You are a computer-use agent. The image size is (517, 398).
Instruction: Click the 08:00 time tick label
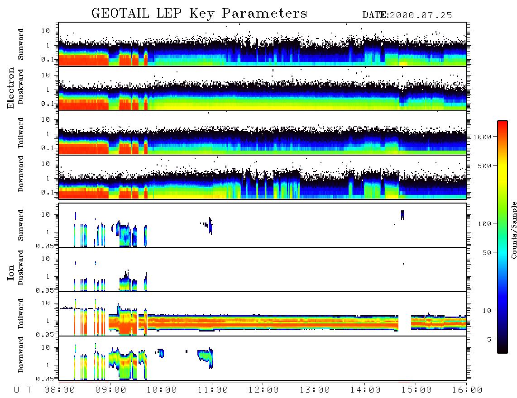click(x=60, y=390)
